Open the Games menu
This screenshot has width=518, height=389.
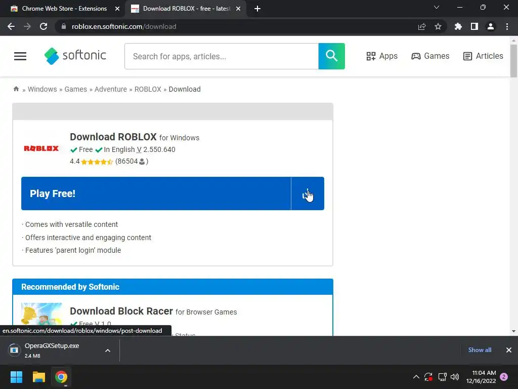[430, 56]
